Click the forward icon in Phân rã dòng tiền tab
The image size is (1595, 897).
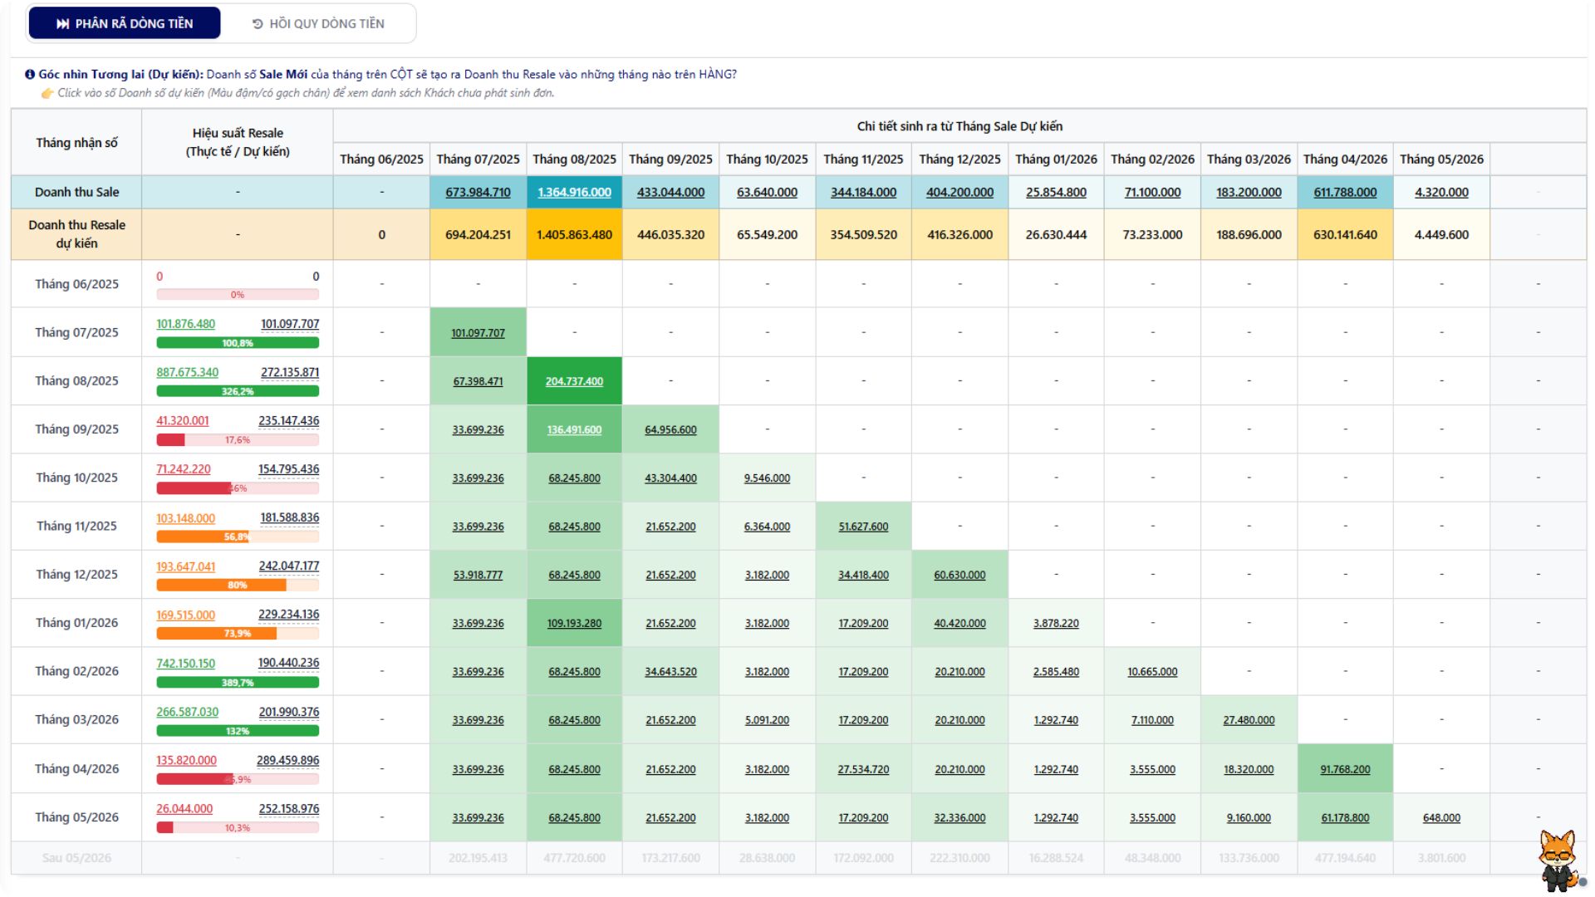[62, 24]
